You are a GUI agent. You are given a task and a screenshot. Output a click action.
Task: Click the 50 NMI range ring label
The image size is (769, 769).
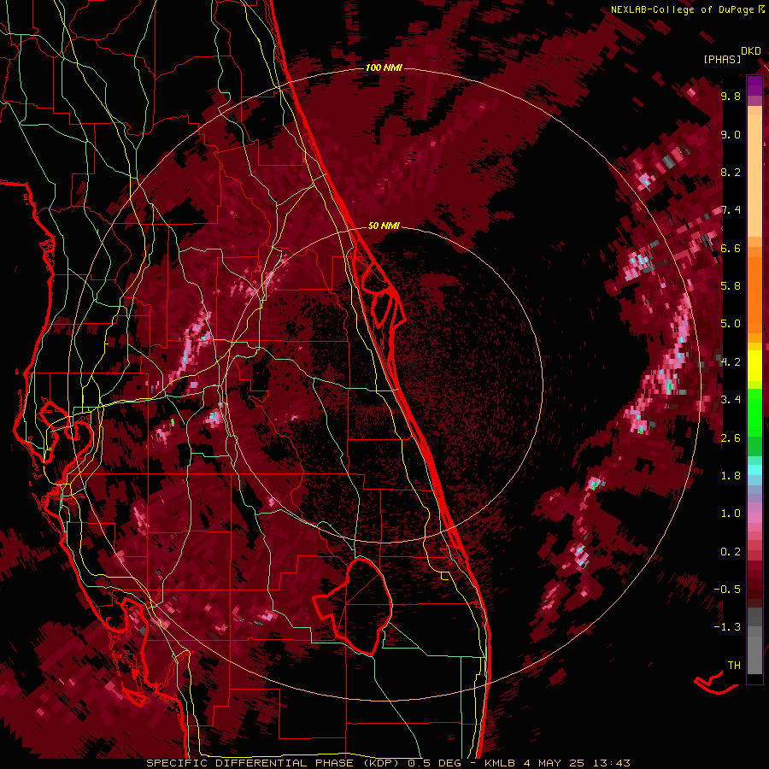[x=384, y=226]
